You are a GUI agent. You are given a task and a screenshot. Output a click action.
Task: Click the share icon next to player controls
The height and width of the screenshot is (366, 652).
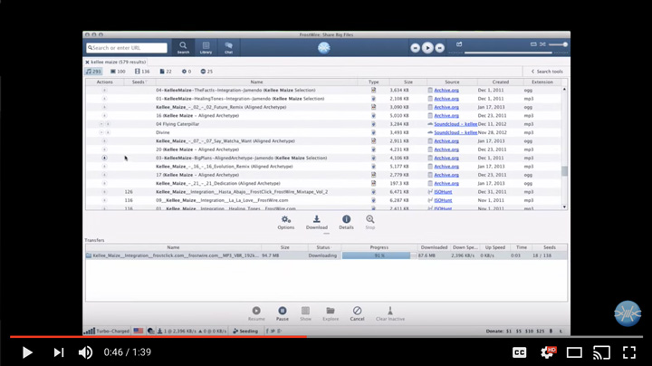[459, 44]
